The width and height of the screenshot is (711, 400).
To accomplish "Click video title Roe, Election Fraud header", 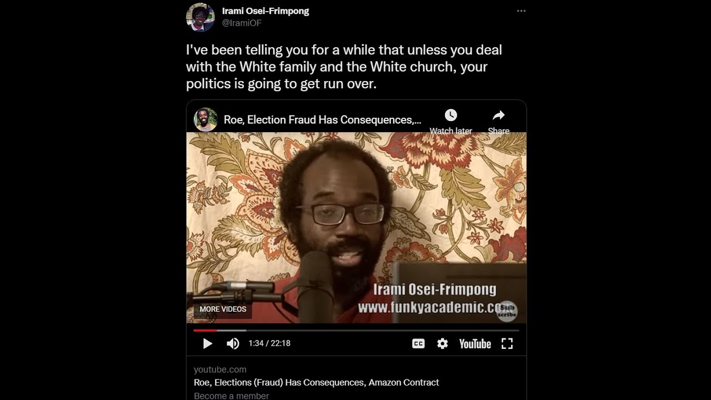I will [x=322, y=119].
